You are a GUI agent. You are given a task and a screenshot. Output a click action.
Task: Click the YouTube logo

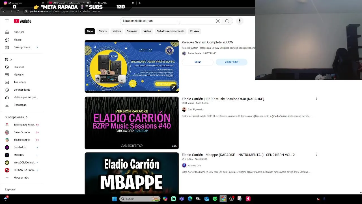(23, 21)
